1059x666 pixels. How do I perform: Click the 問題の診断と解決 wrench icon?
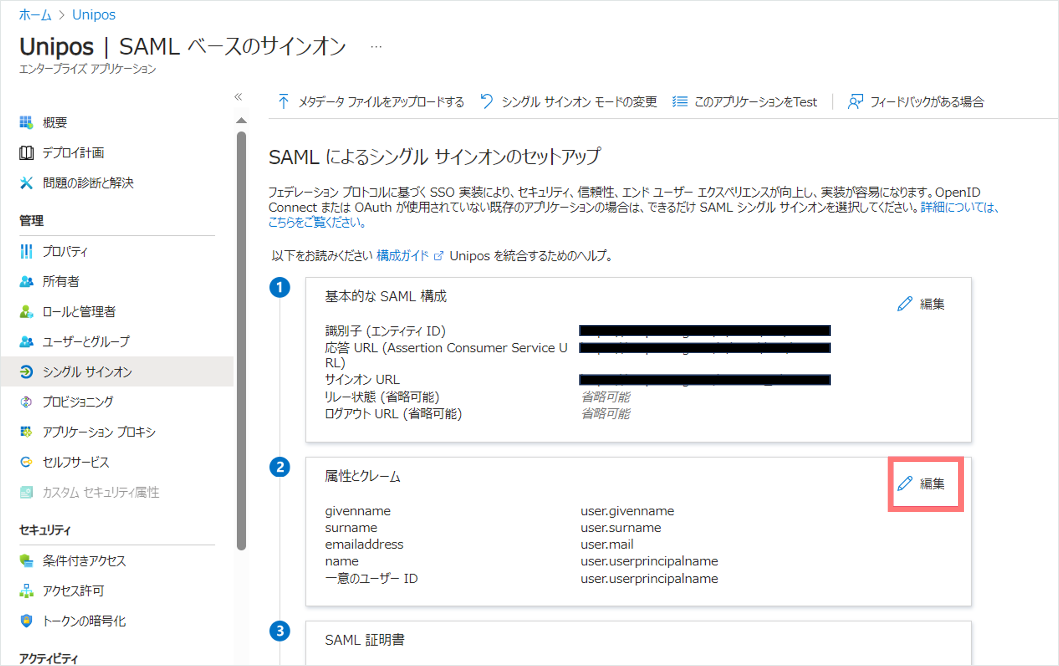point(26,183)
